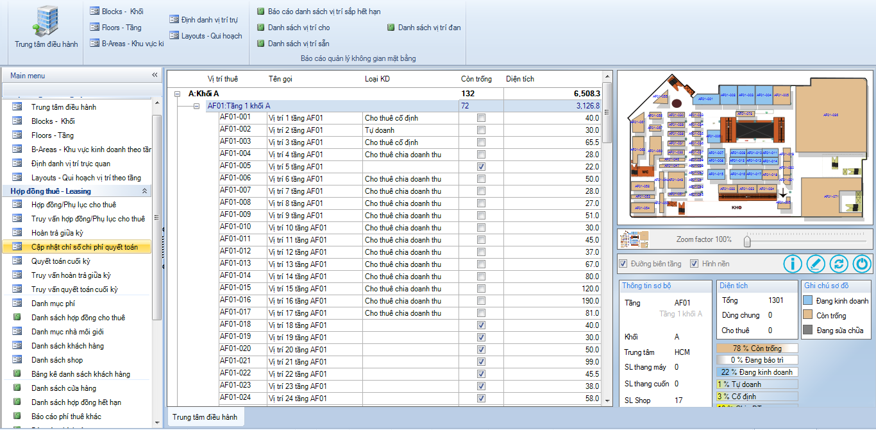Click the Floors - Tầng ribbon icon

116,28
